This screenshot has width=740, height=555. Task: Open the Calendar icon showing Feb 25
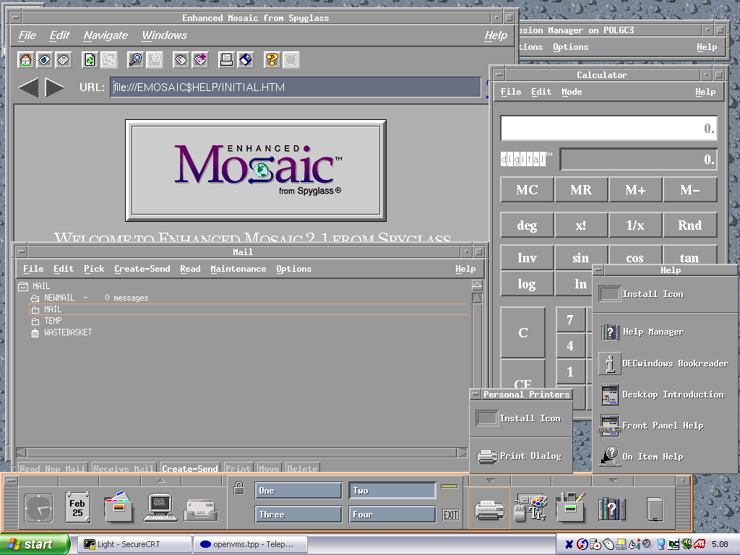click(77, 507)
